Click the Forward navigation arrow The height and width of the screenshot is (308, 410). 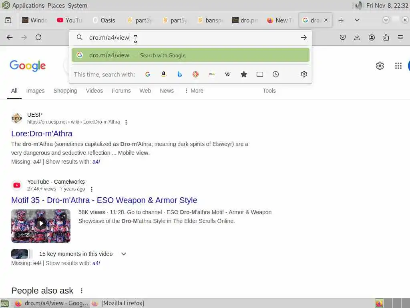(x=24, y=37)
